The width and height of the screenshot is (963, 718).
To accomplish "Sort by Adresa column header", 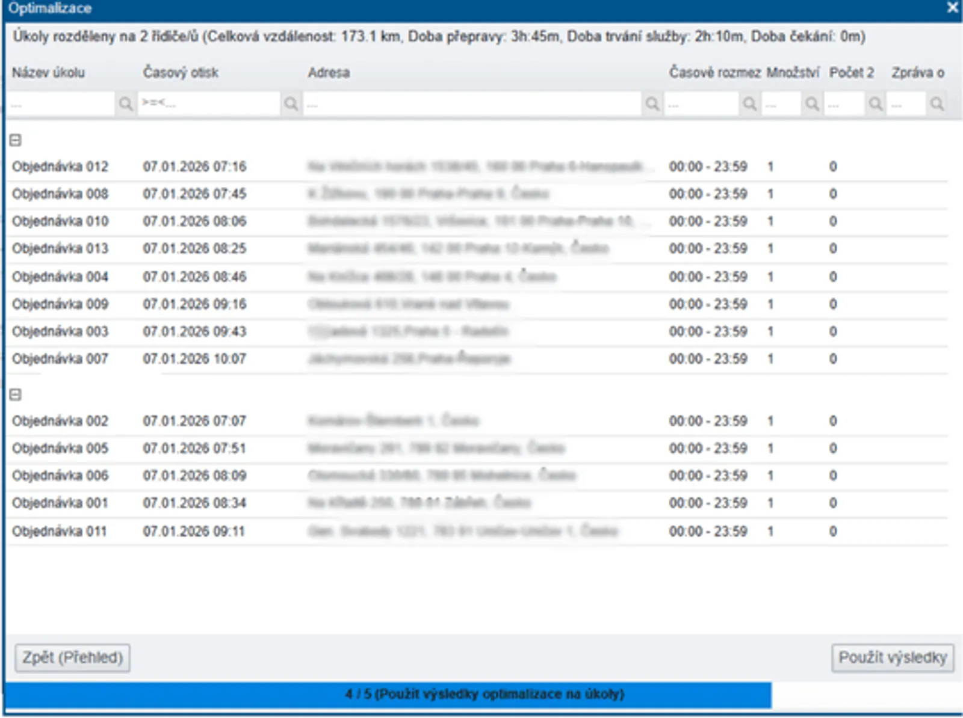I will [x=329, y=73].
